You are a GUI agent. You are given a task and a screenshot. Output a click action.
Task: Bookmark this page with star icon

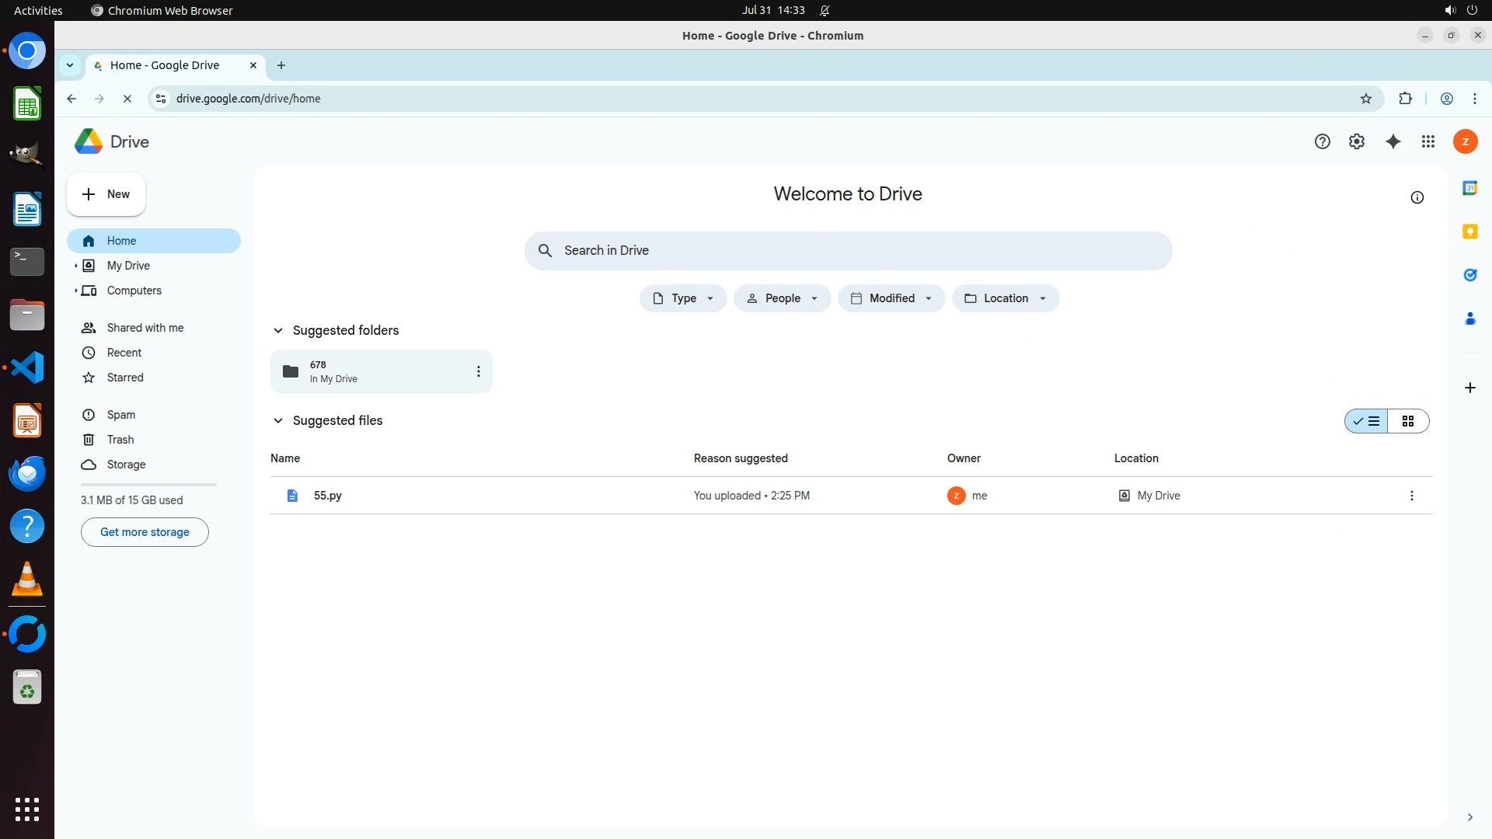1365,99
